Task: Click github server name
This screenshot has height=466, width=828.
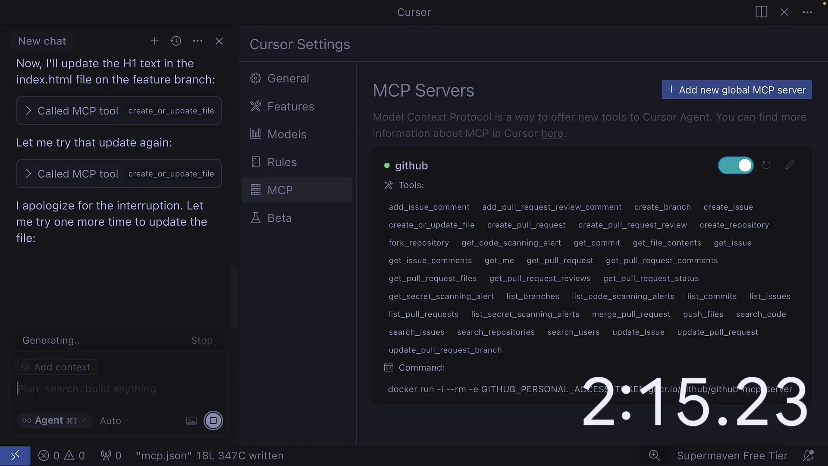Action: tap(411, 166)
